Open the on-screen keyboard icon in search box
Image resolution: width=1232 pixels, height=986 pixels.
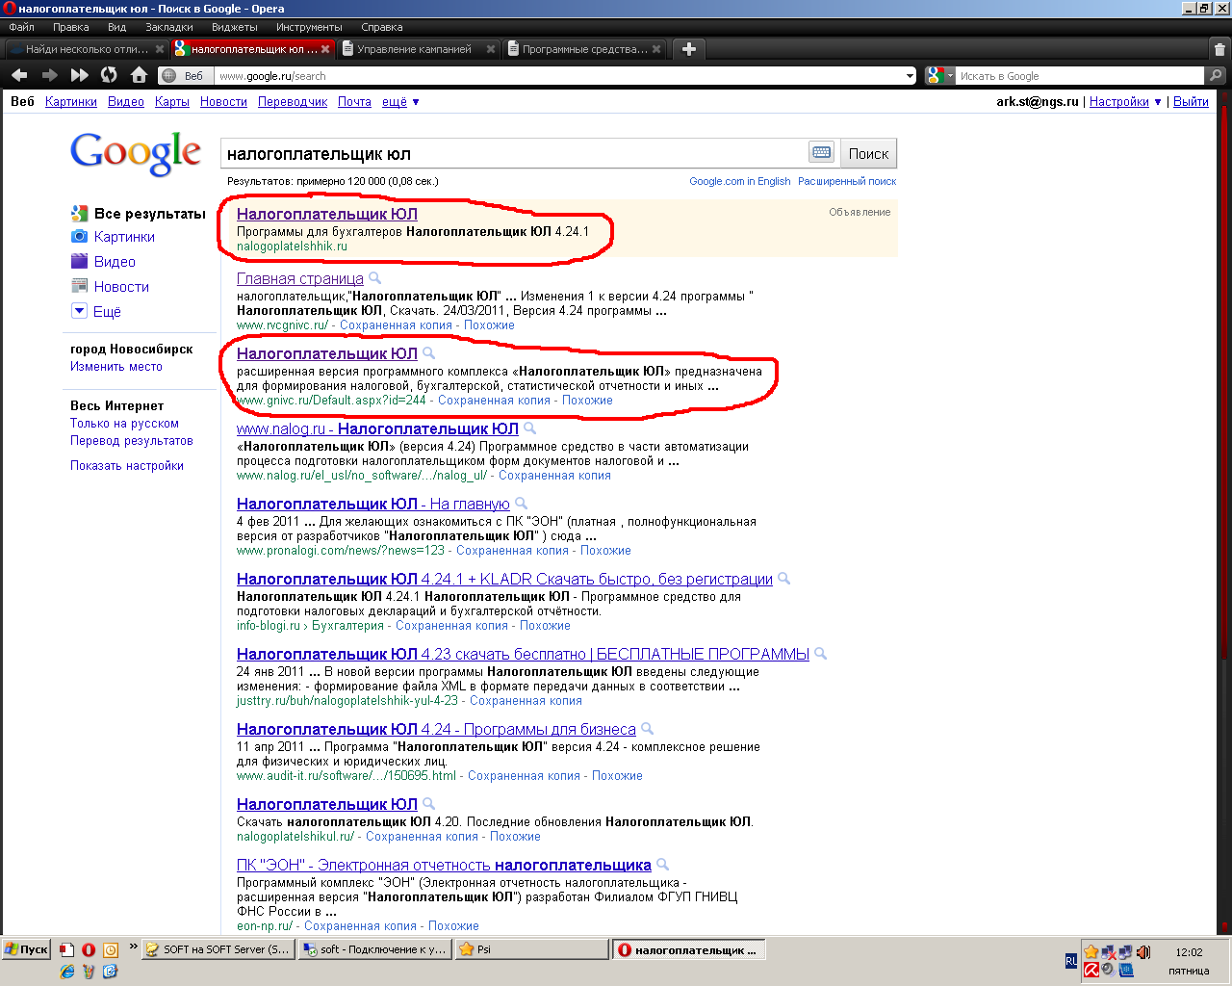pos(821,153)
